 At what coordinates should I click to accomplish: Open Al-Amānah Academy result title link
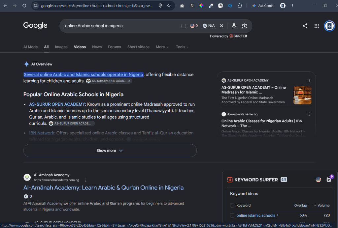103,187
